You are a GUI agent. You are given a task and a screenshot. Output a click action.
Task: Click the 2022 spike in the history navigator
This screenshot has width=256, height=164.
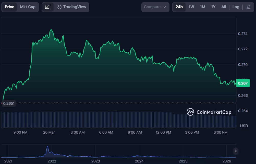click(47, 151)
